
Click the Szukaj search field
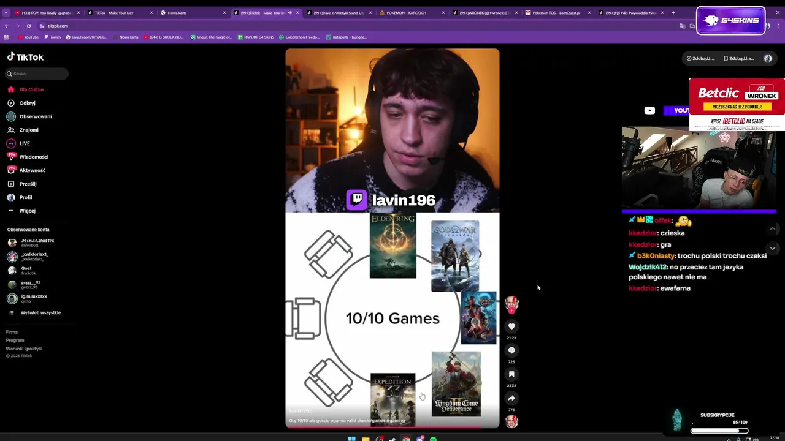(x=37, y=73)
